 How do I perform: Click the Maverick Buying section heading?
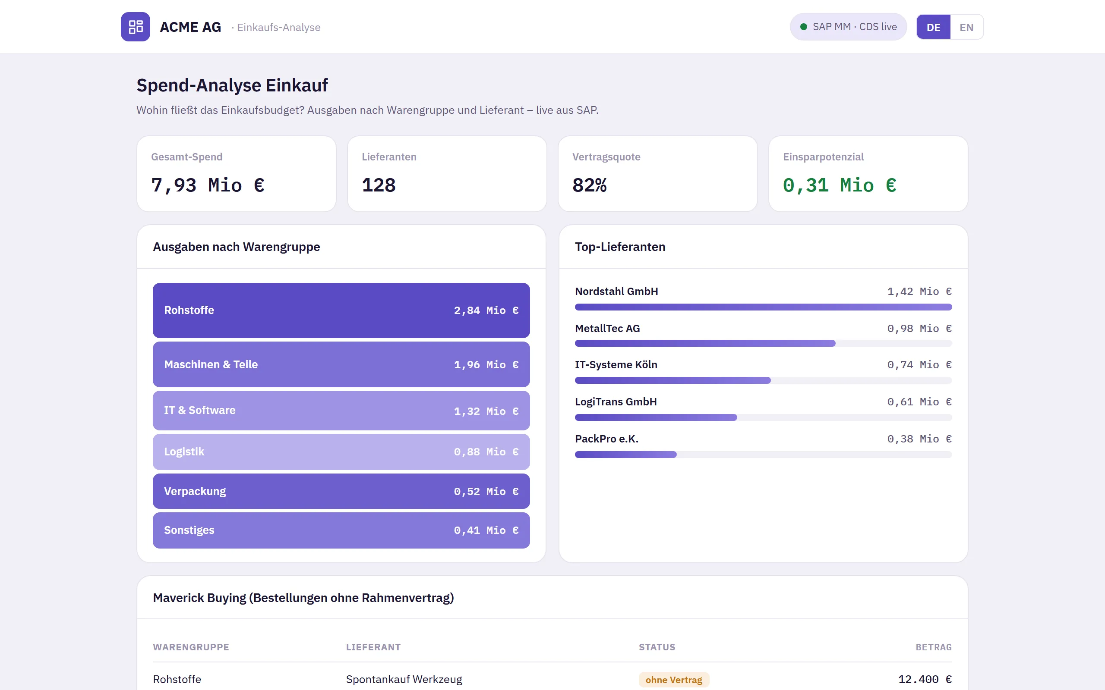click(x=303, y=598)
